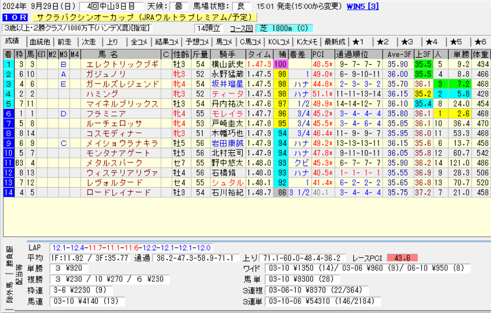The height and width of the screenshot is (313, 491).
Task: Open the ★3 marker tab
Action: (x=407, y=42)
